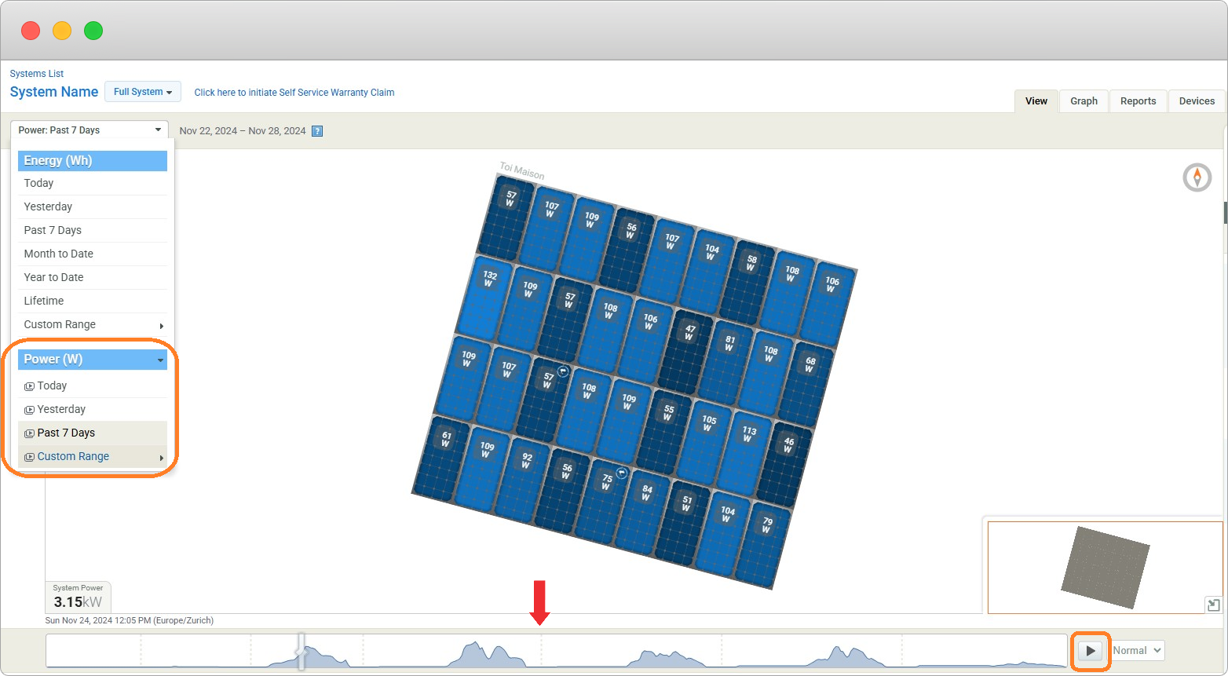Choose Year to Date energy
The image size is (1228, 676).
coord(93,277)
